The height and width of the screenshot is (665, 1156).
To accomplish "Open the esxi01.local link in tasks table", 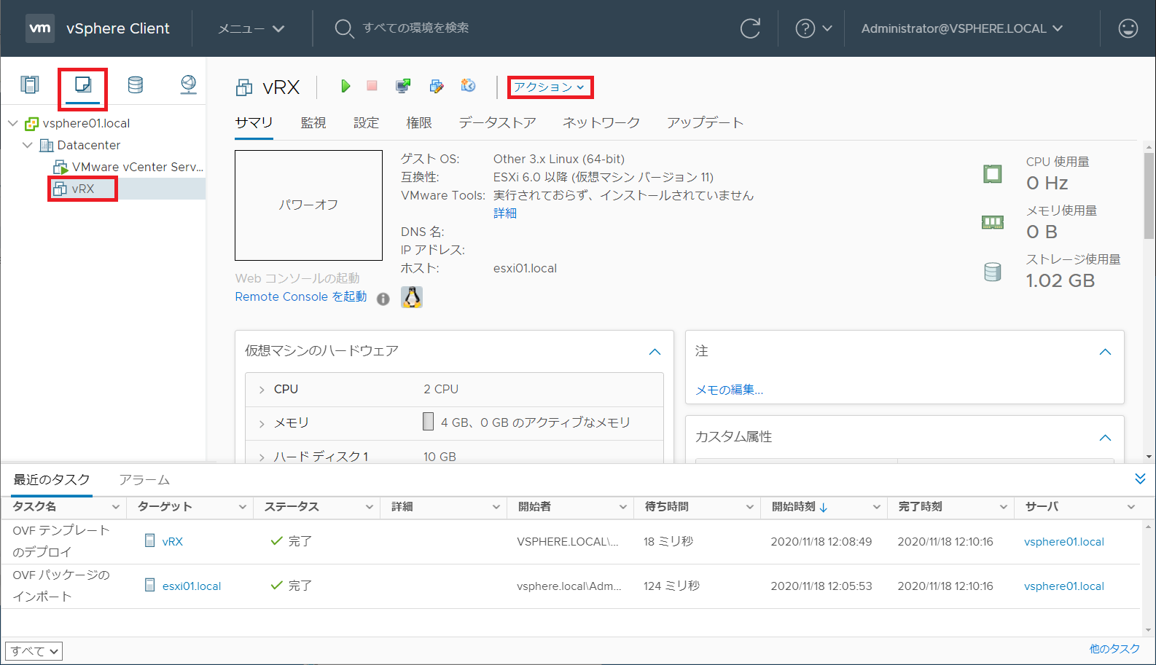I will (x=192, y=586).
